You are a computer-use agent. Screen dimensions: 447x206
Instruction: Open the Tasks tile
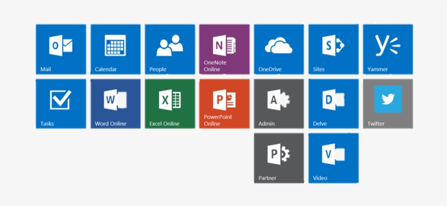point(61,104)
